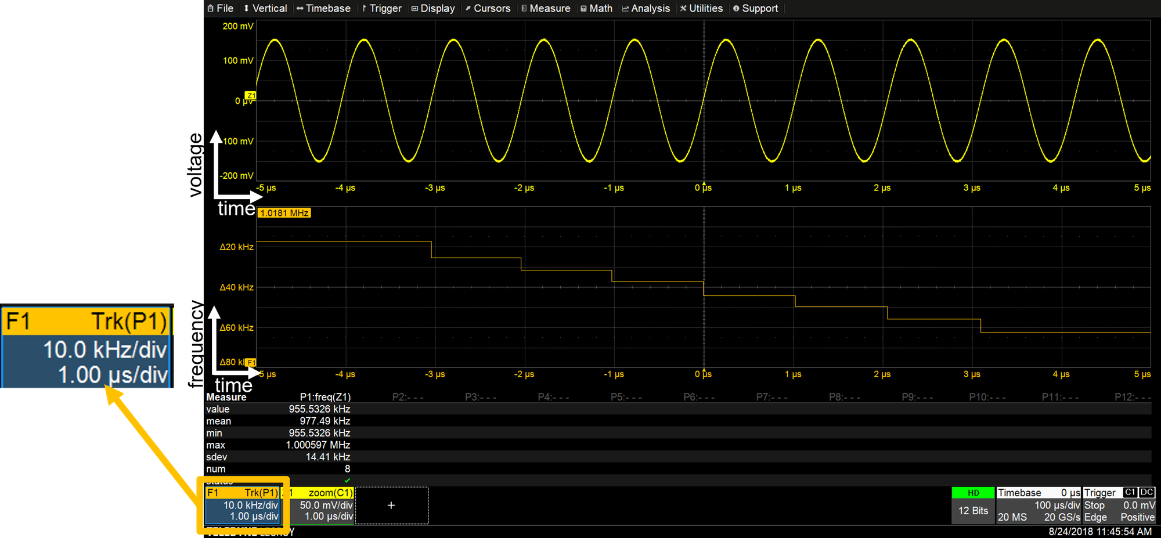Select the empty P12 measurement slot
The height and width of the screenshot is (538, 1161).
click(1133, 398)
